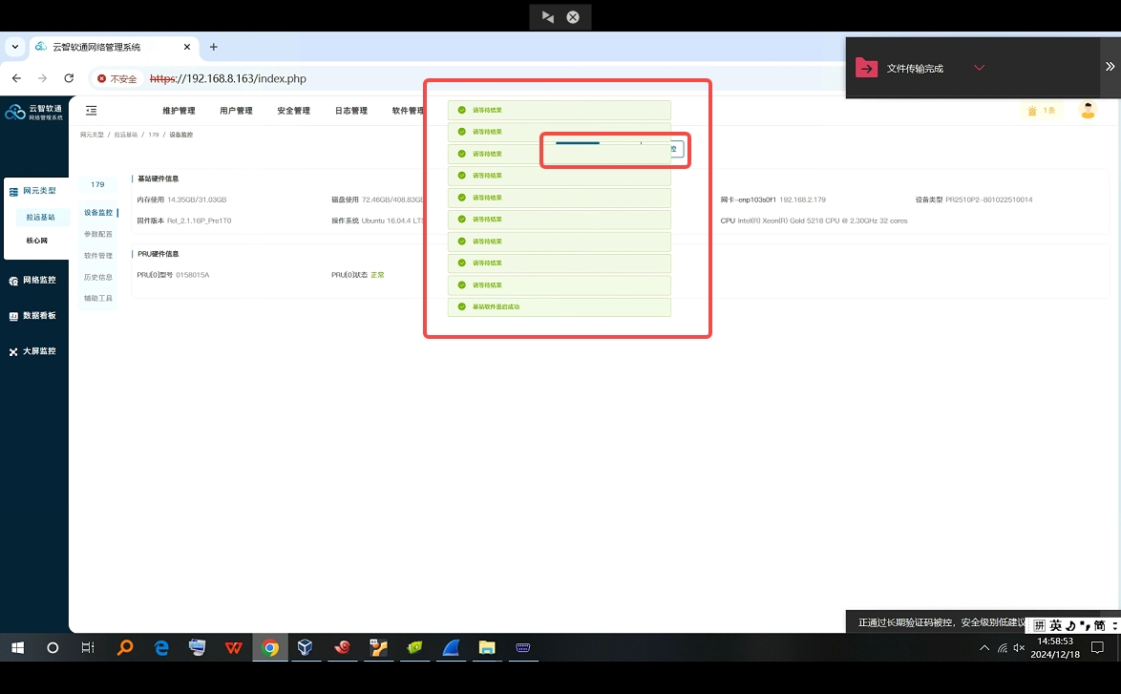Open 网络监控 in the sidebar
Viewport: 1121px width, 694px height.
point(33,280)
